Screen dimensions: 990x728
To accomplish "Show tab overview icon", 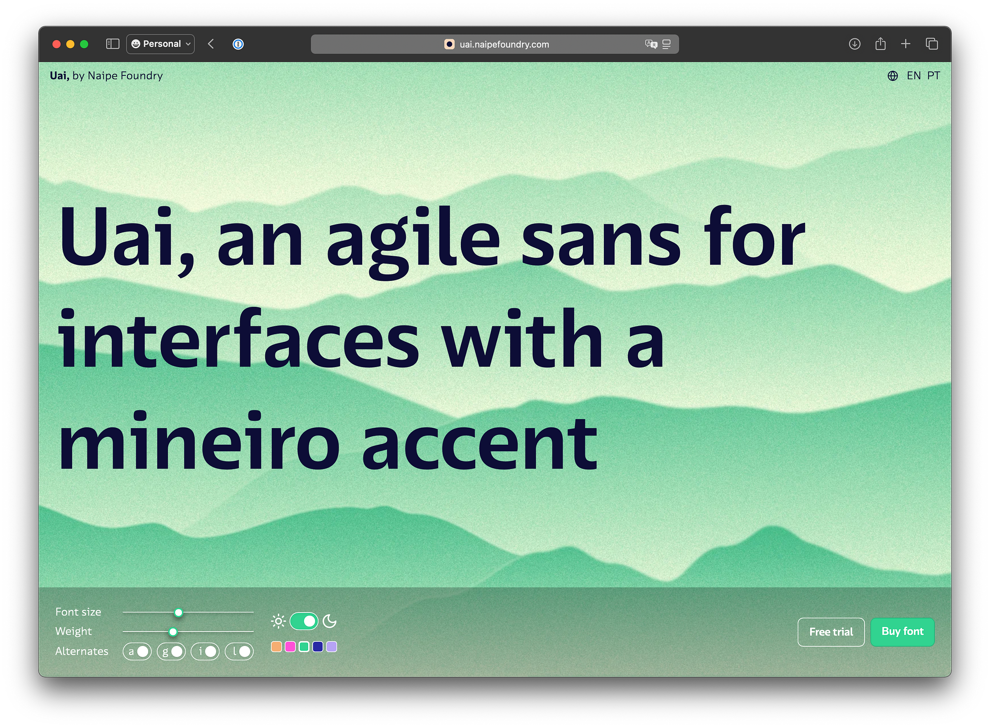I will (x=931, y=44).
